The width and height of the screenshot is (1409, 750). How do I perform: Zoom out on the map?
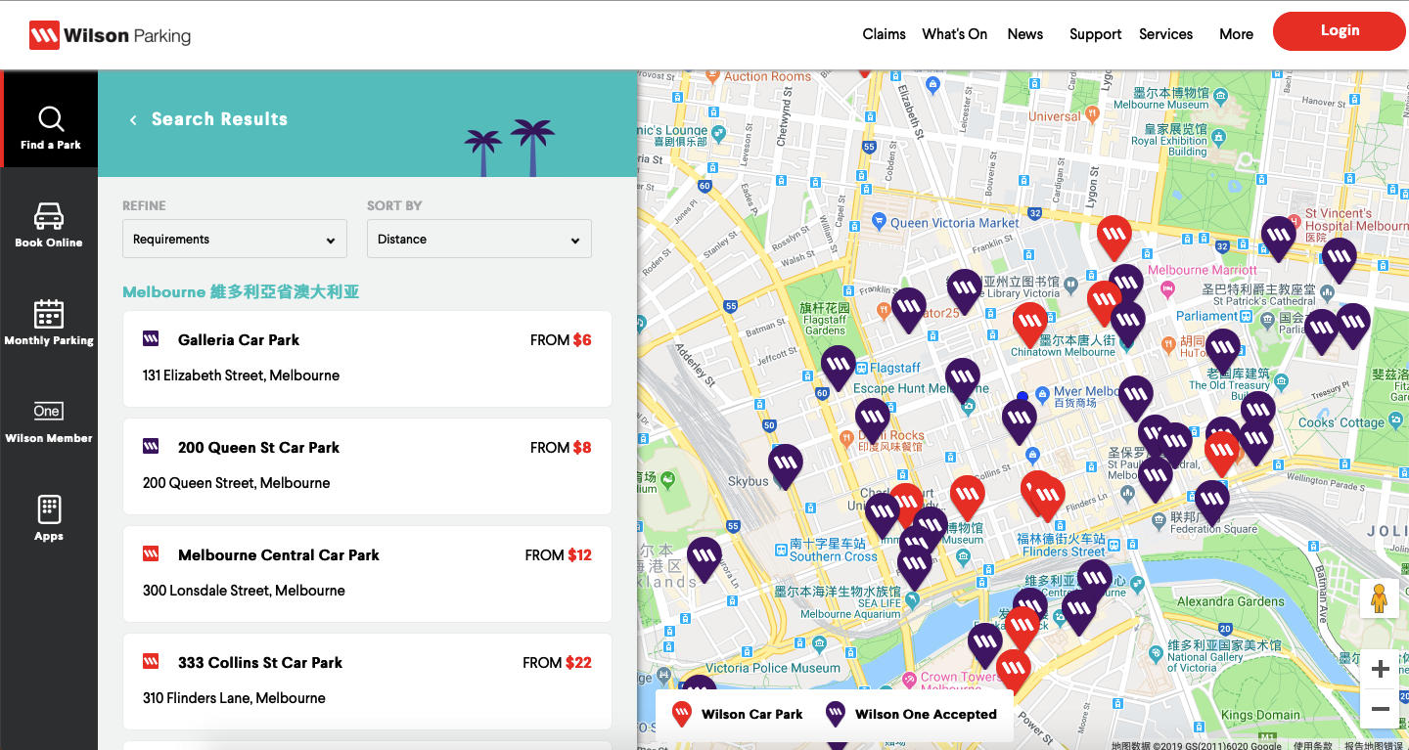[1380, 709]
